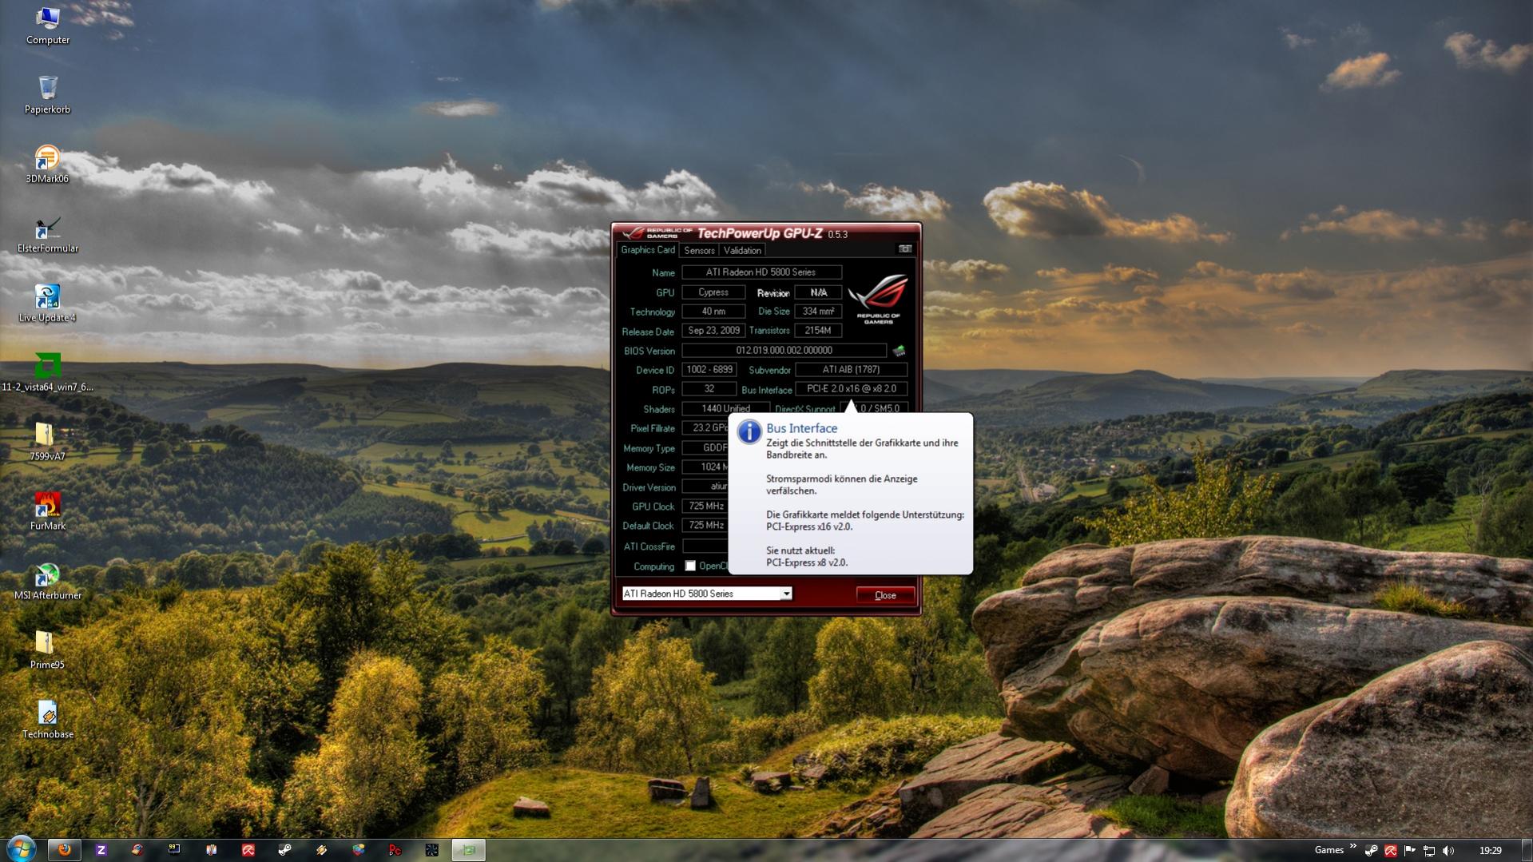The image size is (1533, 862).
Task: Select the 11-2_vista64_win7 AMD driver icon
Action: point(47,372)
